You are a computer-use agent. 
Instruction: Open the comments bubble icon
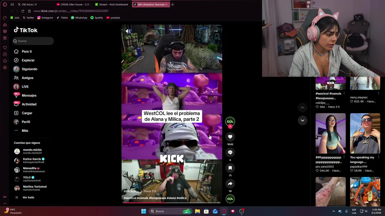point(230,152)
